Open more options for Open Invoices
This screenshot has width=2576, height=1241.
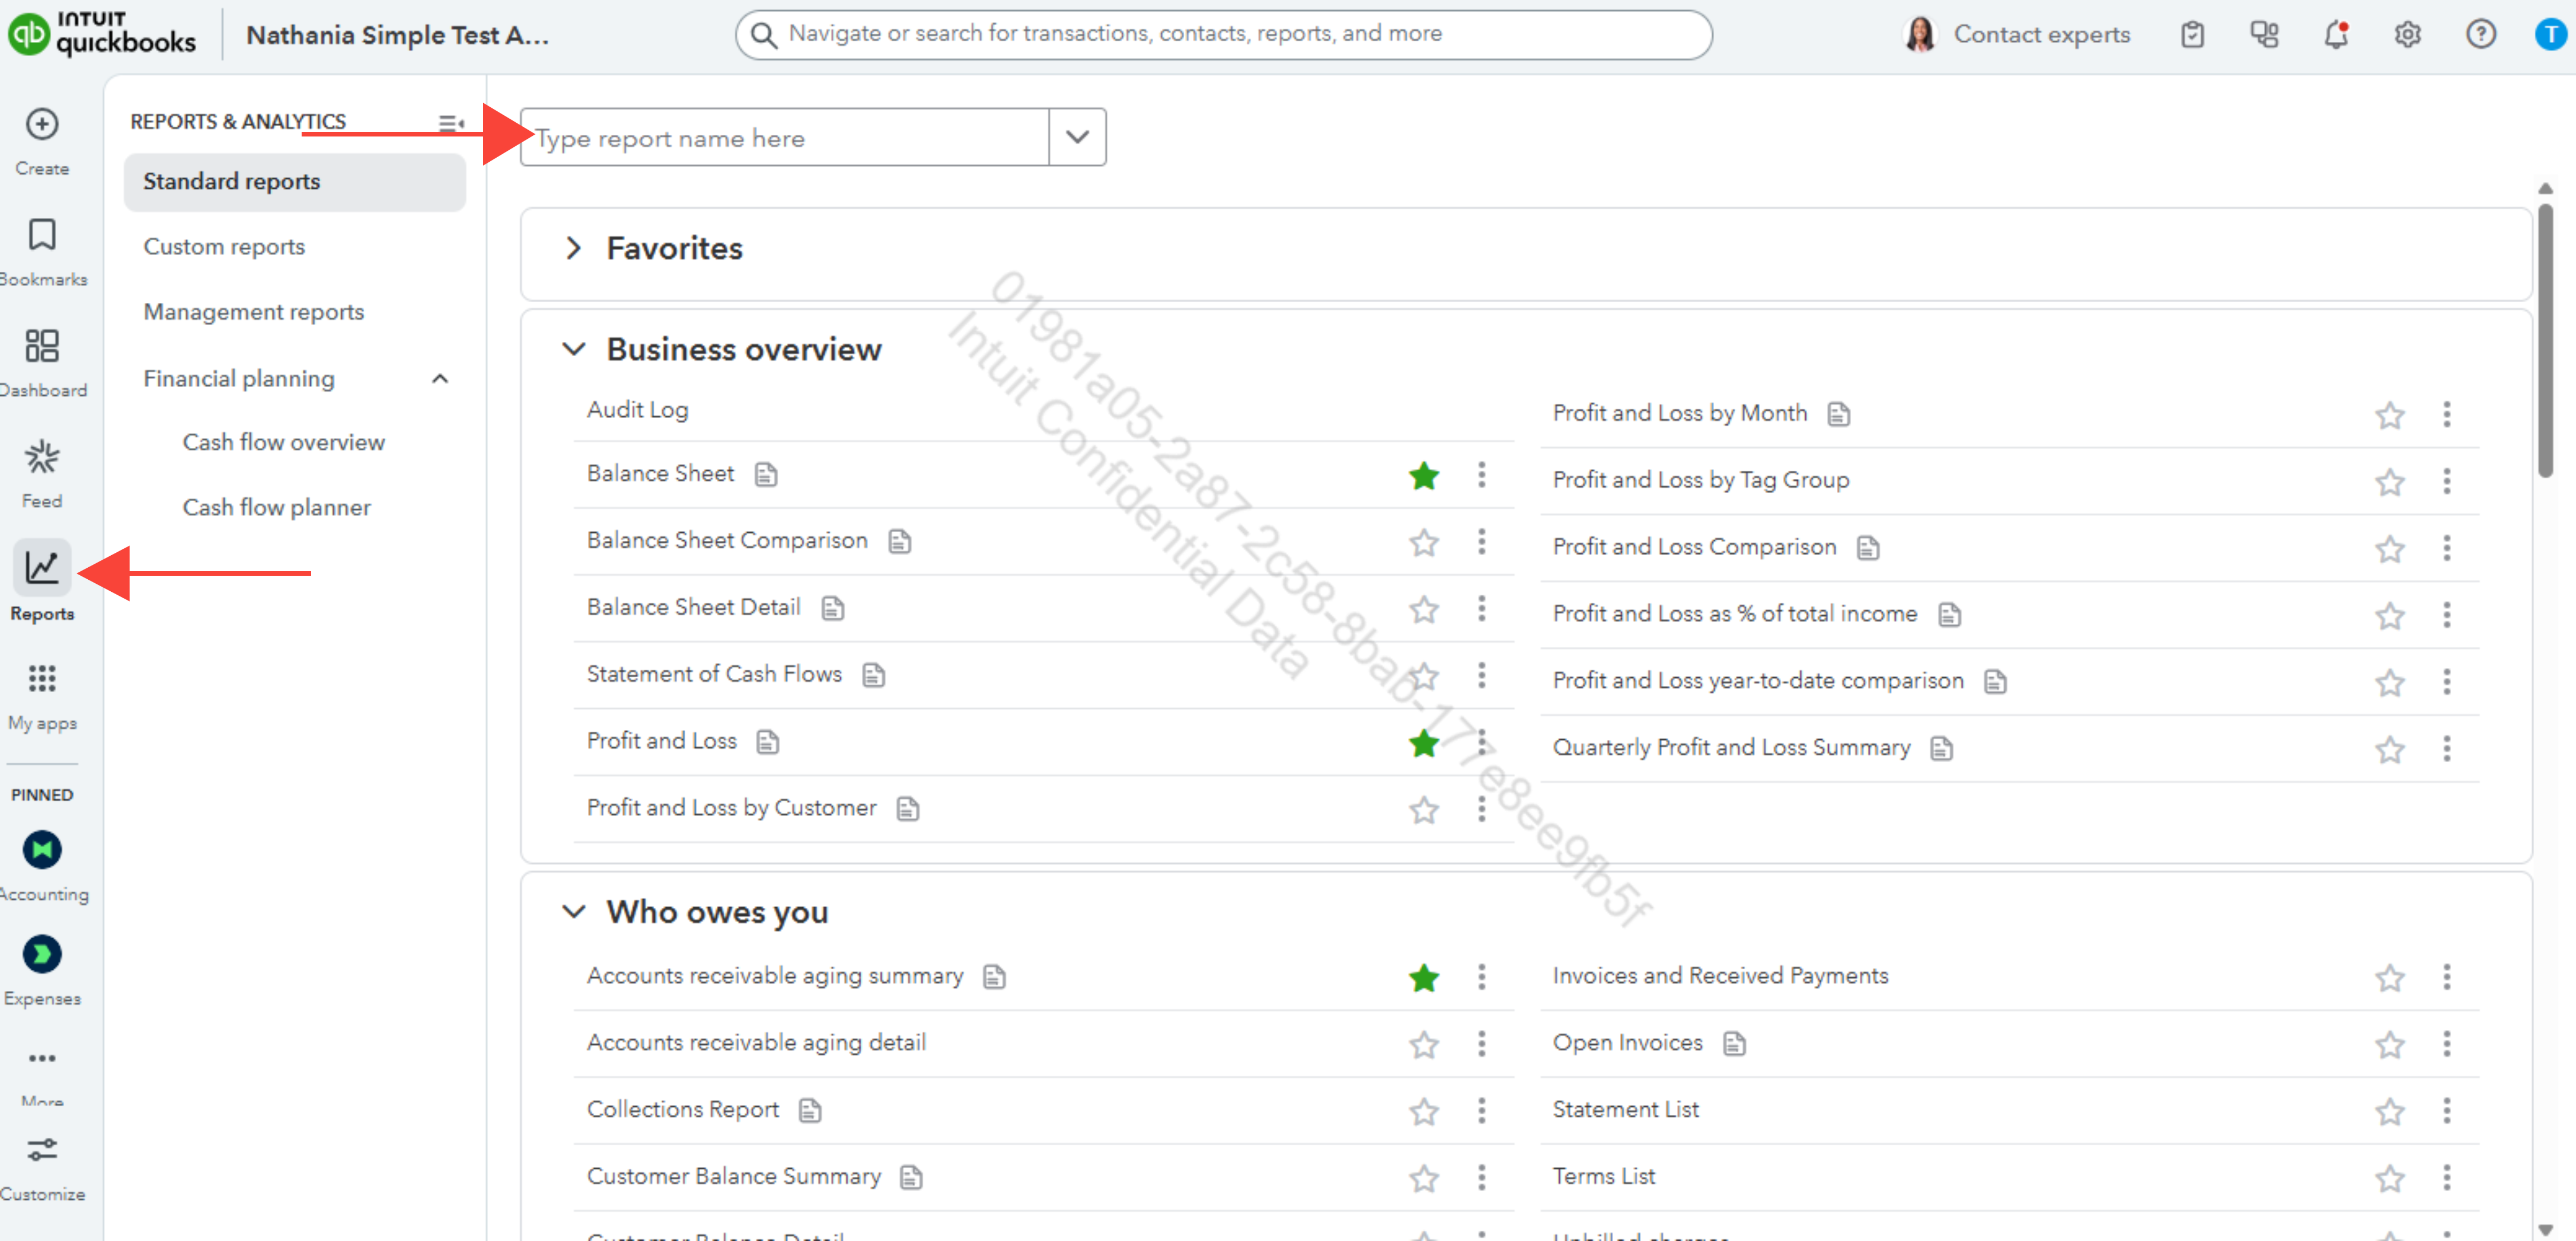(x=2447, y=1044)
